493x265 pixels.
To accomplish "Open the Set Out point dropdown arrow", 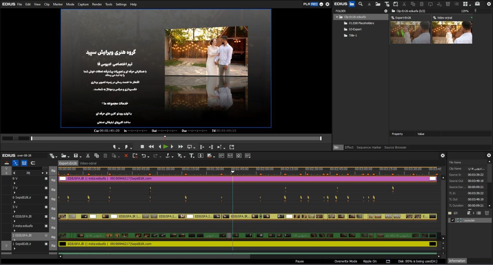I will point(131,148).
